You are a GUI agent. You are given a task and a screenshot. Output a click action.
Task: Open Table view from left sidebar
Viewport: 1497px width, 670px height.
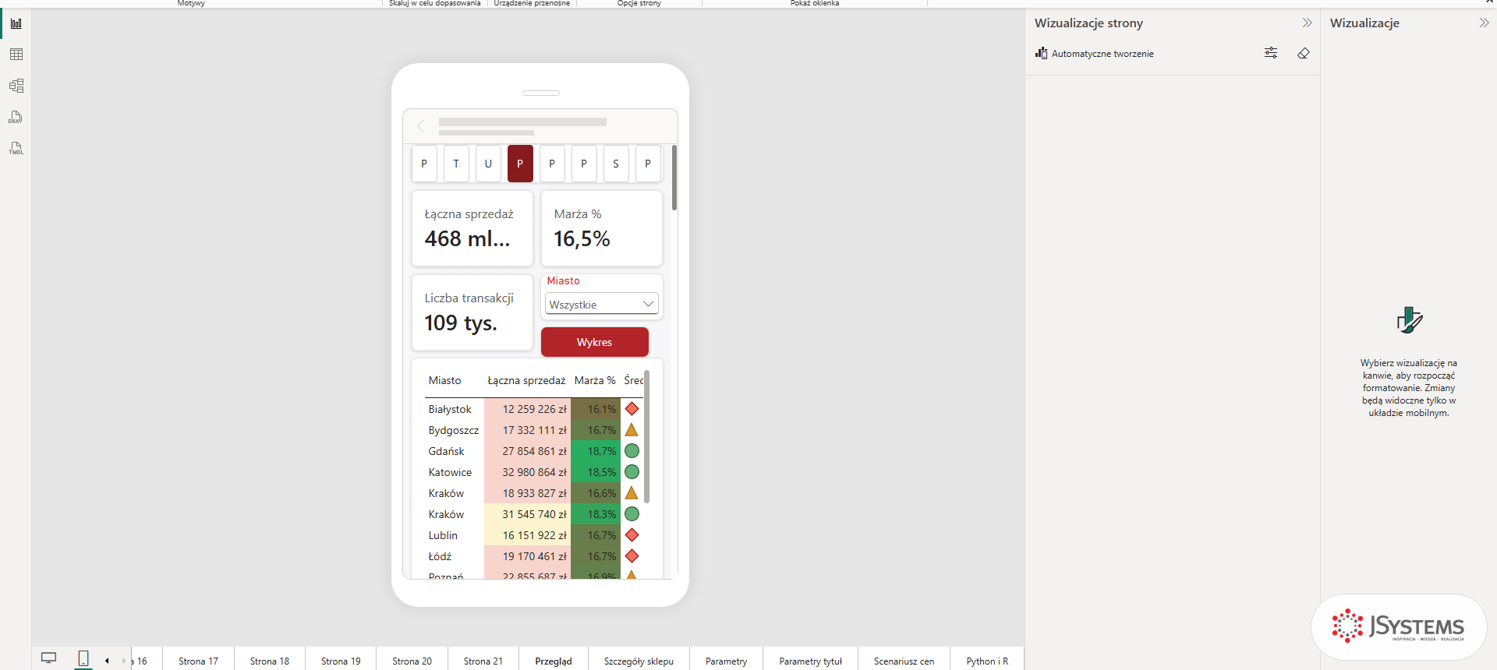click(16, 55)
